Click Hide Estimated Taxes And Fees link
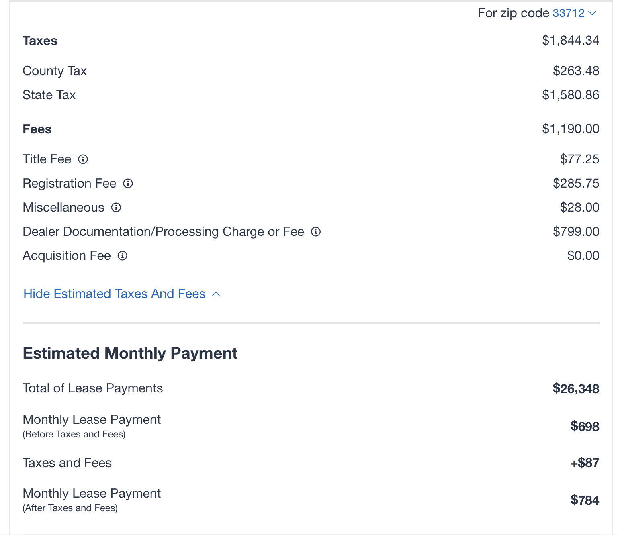 (115, 294)
